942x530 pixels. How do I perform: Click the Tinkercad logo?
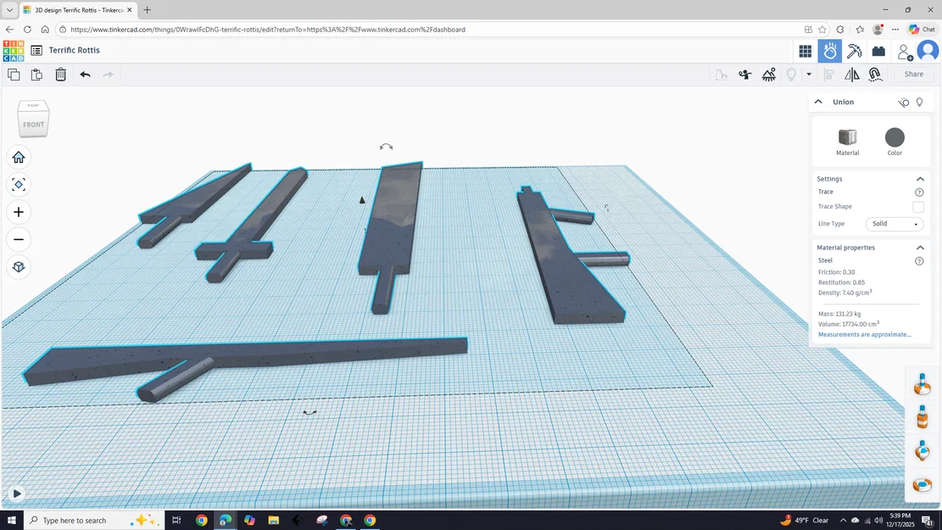(14, 51)
